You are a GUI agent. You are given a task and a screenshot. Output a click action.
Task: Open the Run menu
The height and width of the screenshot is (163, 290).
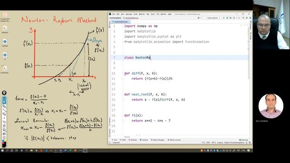(x=148, y=14)
